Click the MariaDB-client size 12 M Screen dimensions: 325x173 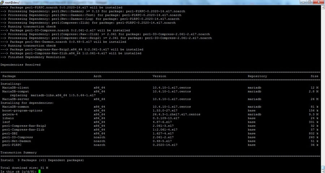[314, 88]
